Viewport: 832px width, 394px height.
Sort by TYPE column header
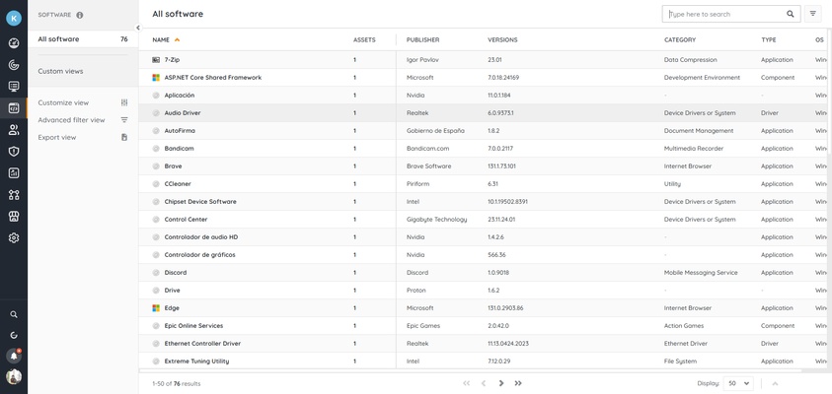coord(768,39)
